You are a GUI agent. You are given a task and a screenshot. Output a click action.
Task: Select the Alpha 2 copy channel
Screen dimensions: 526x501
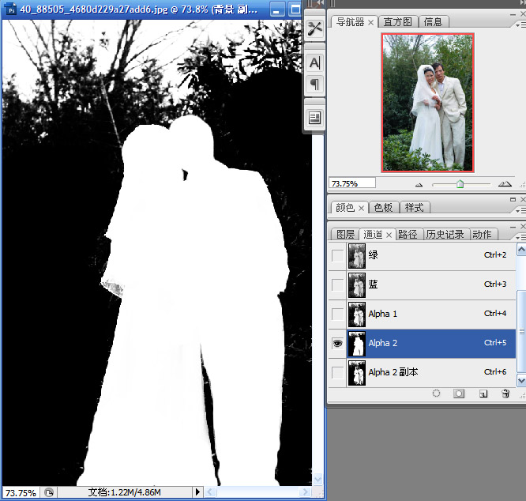tap(422, 372)
